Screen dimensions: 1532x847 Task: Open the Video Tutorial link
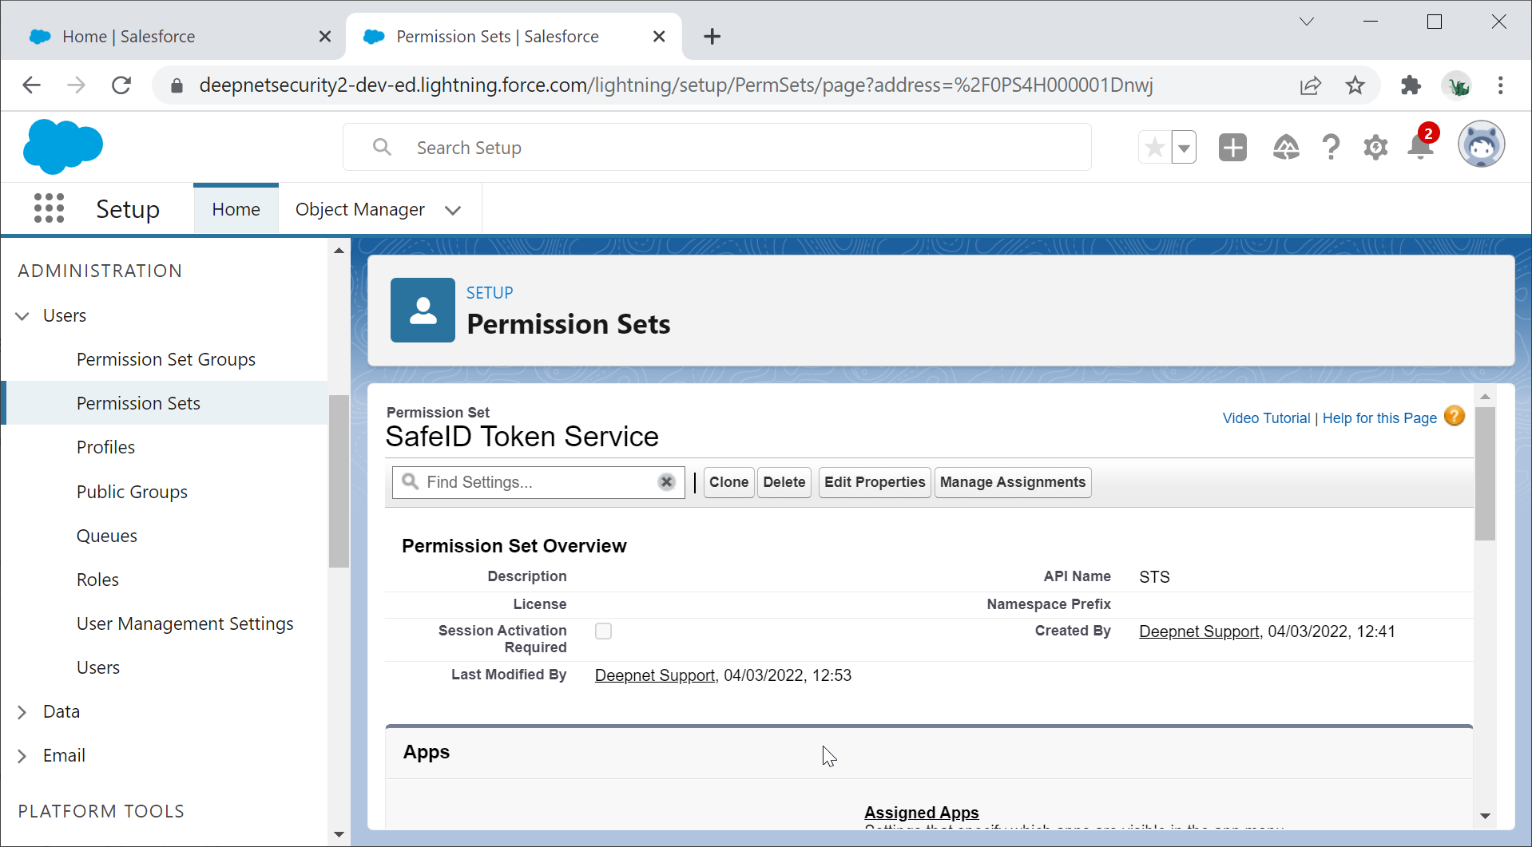pyautogui.click(x=1266, y=418)
